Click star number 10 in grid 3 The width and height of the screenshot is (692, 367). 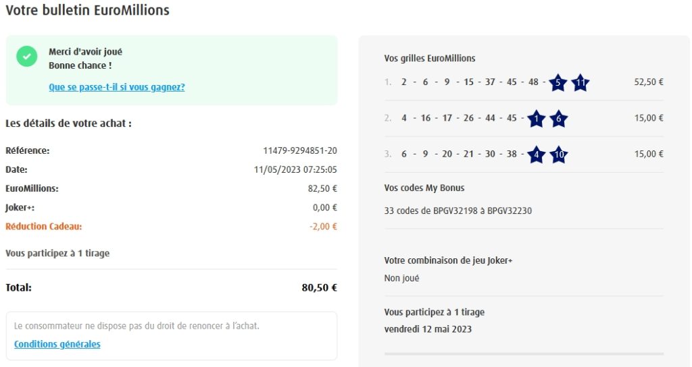coord(559,154)
